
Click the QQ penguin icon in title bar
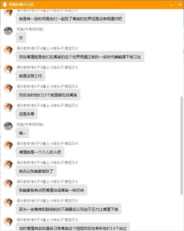coord(5,5)
